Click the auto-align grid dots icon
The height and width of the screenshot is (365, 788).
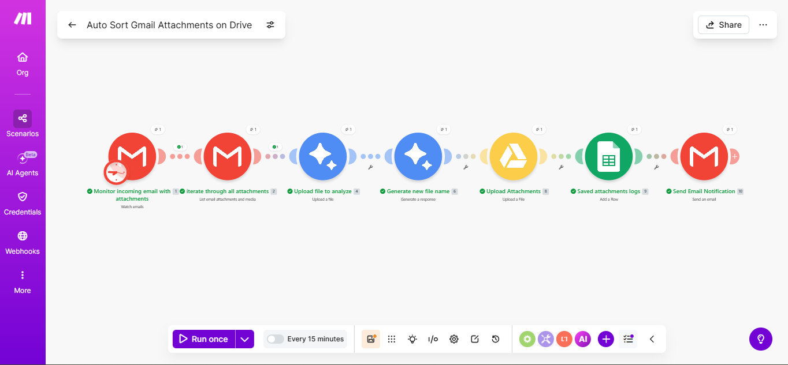coord(392,339)
